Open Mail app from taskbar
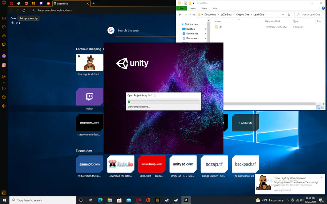Image resolution: width=327 pixels, height=204 pixels. pos(129,200)
